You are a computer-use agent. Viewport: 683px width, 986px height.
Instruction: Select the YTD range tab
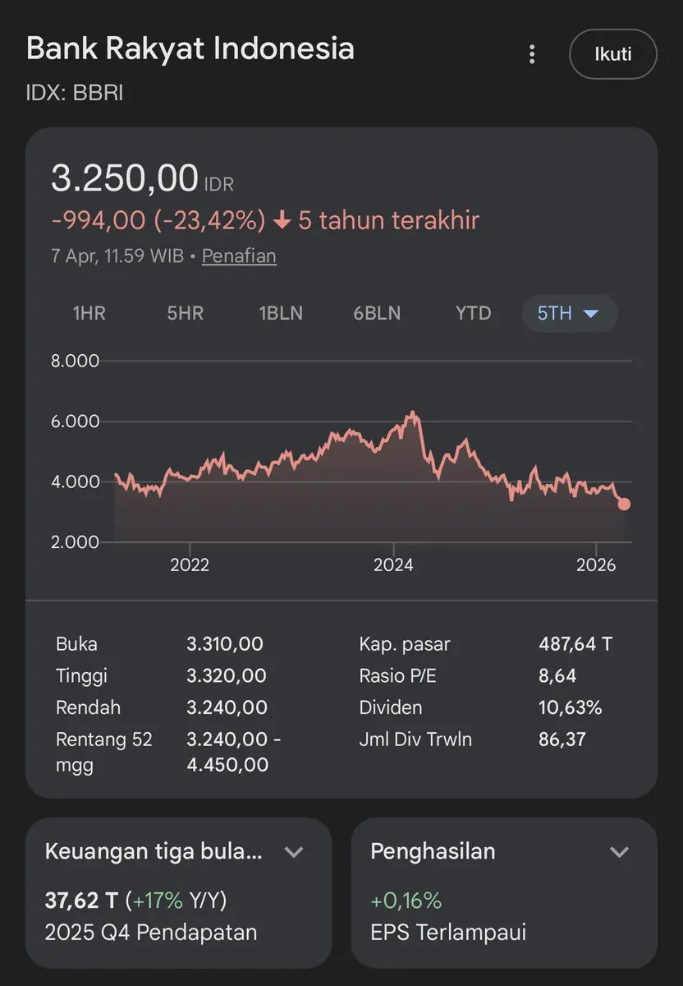click(473, 313)
